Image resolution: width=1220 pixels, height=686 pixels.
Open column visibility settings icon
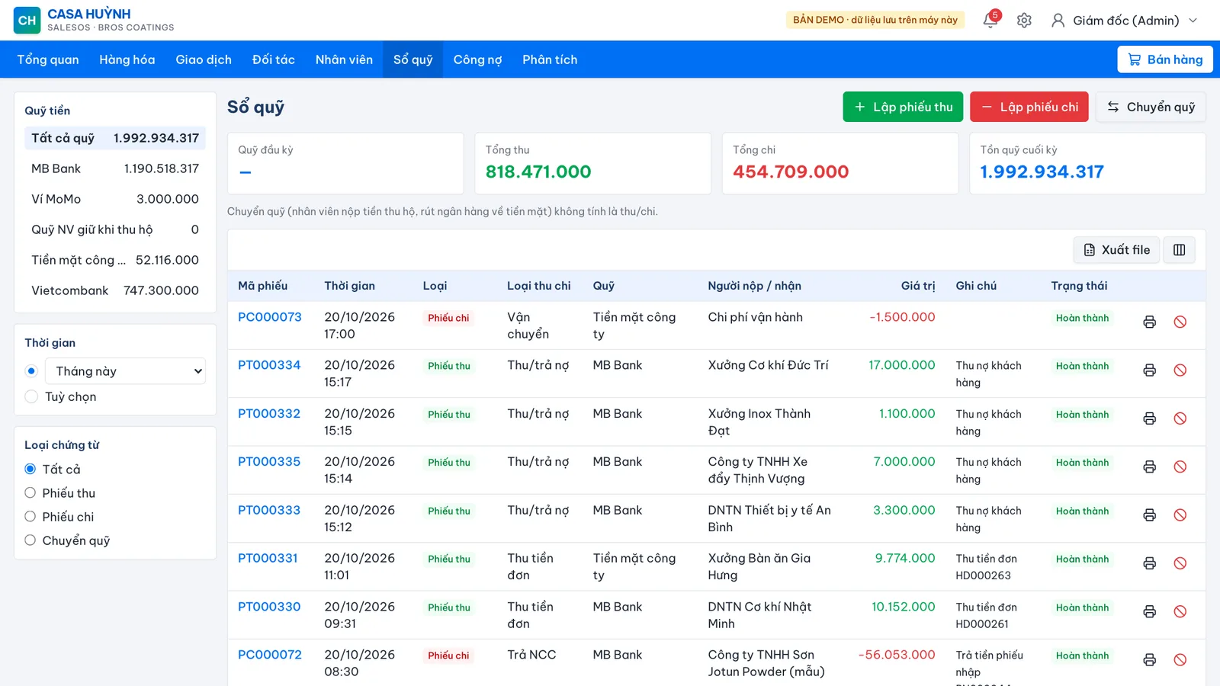(1179, 250)
